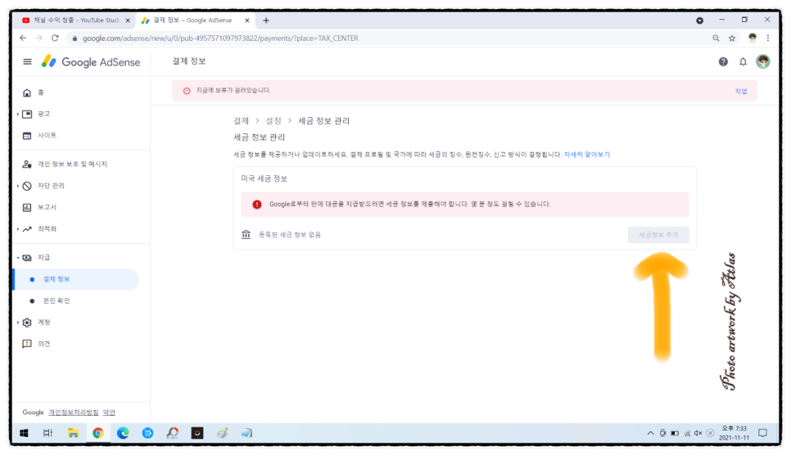Open the help question mark icon

pos(723,61)
